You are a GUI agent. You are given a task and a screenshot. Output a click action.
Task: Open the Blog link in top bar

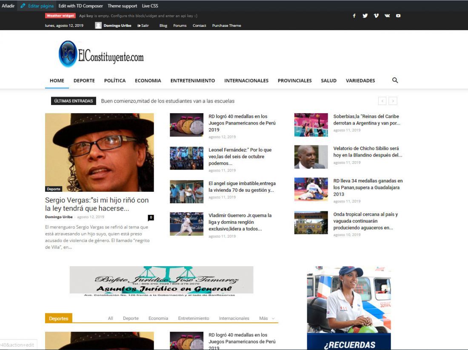point(163,26)
